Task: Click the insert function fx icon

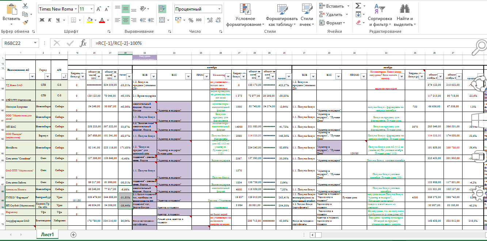Action: pos(83,43)
